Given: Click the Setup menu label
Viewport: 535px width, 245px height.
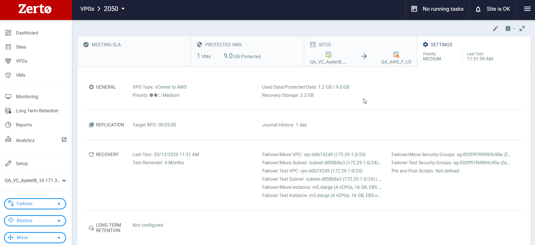Looking at the screenshot, I should tap(22, 163).
